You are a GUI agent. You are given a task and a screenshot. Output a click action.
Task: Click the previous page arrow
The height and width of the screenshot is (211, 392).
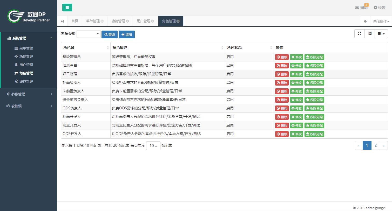(x=359, y=145)
